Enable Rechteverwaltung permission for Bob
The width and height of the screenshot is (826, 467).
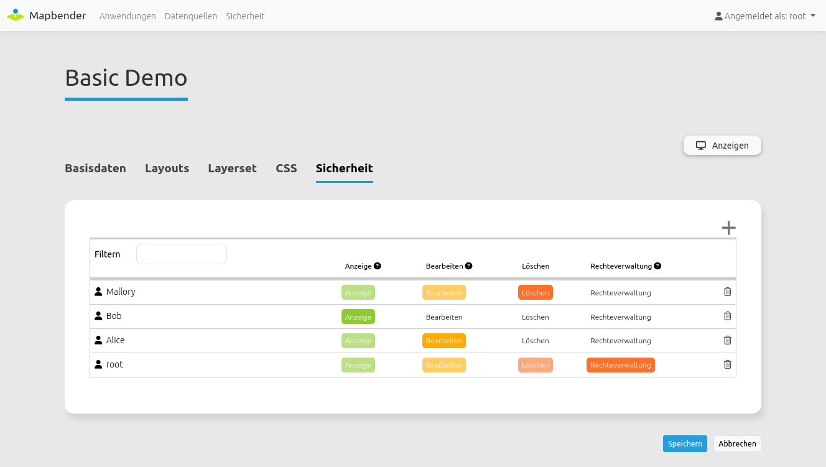click(x=620, y=317)
